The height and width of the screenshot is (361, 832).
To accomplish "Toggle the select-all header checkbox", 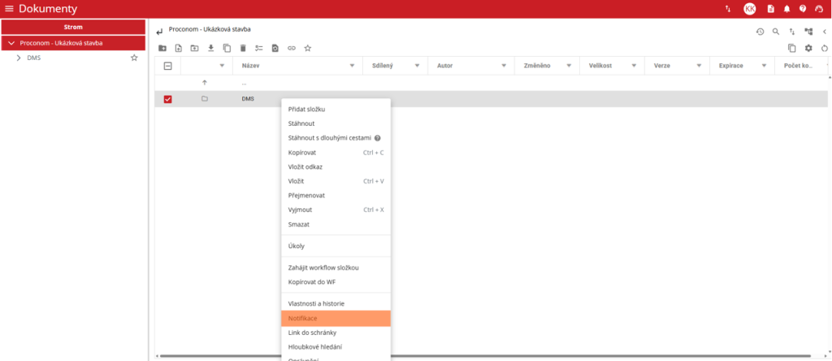I will [168, 66].
